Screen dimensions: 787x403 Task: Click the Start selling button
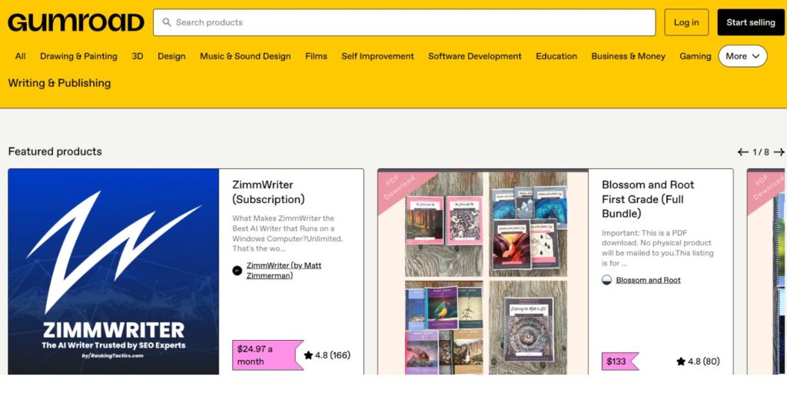(750, 22)
